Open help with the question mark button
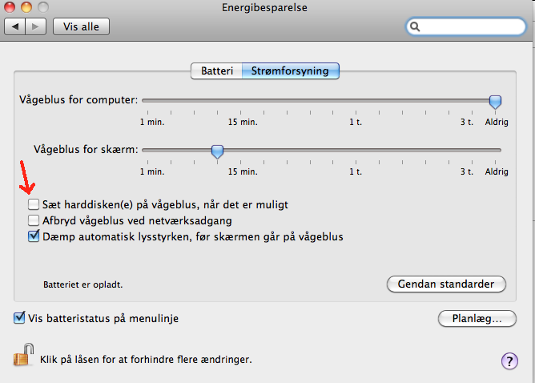535x383 pixels. (509, 361)
